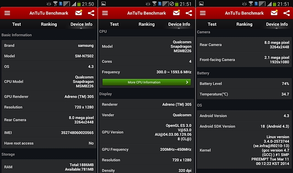Select OS row showing 4.3 in Basic Information
Viewport: 293px width, 173px height.
click(x=49, y=67)
